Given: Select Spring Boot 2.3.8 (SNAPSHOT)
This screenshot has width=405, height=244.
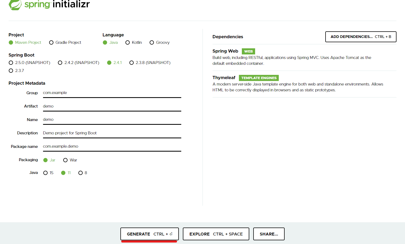Looking at the screenshot, I should coord(150,63).
